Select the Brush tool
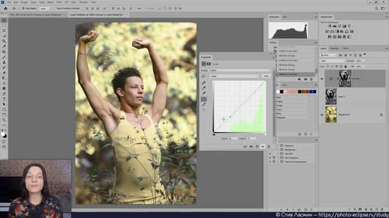 point(4,57)
